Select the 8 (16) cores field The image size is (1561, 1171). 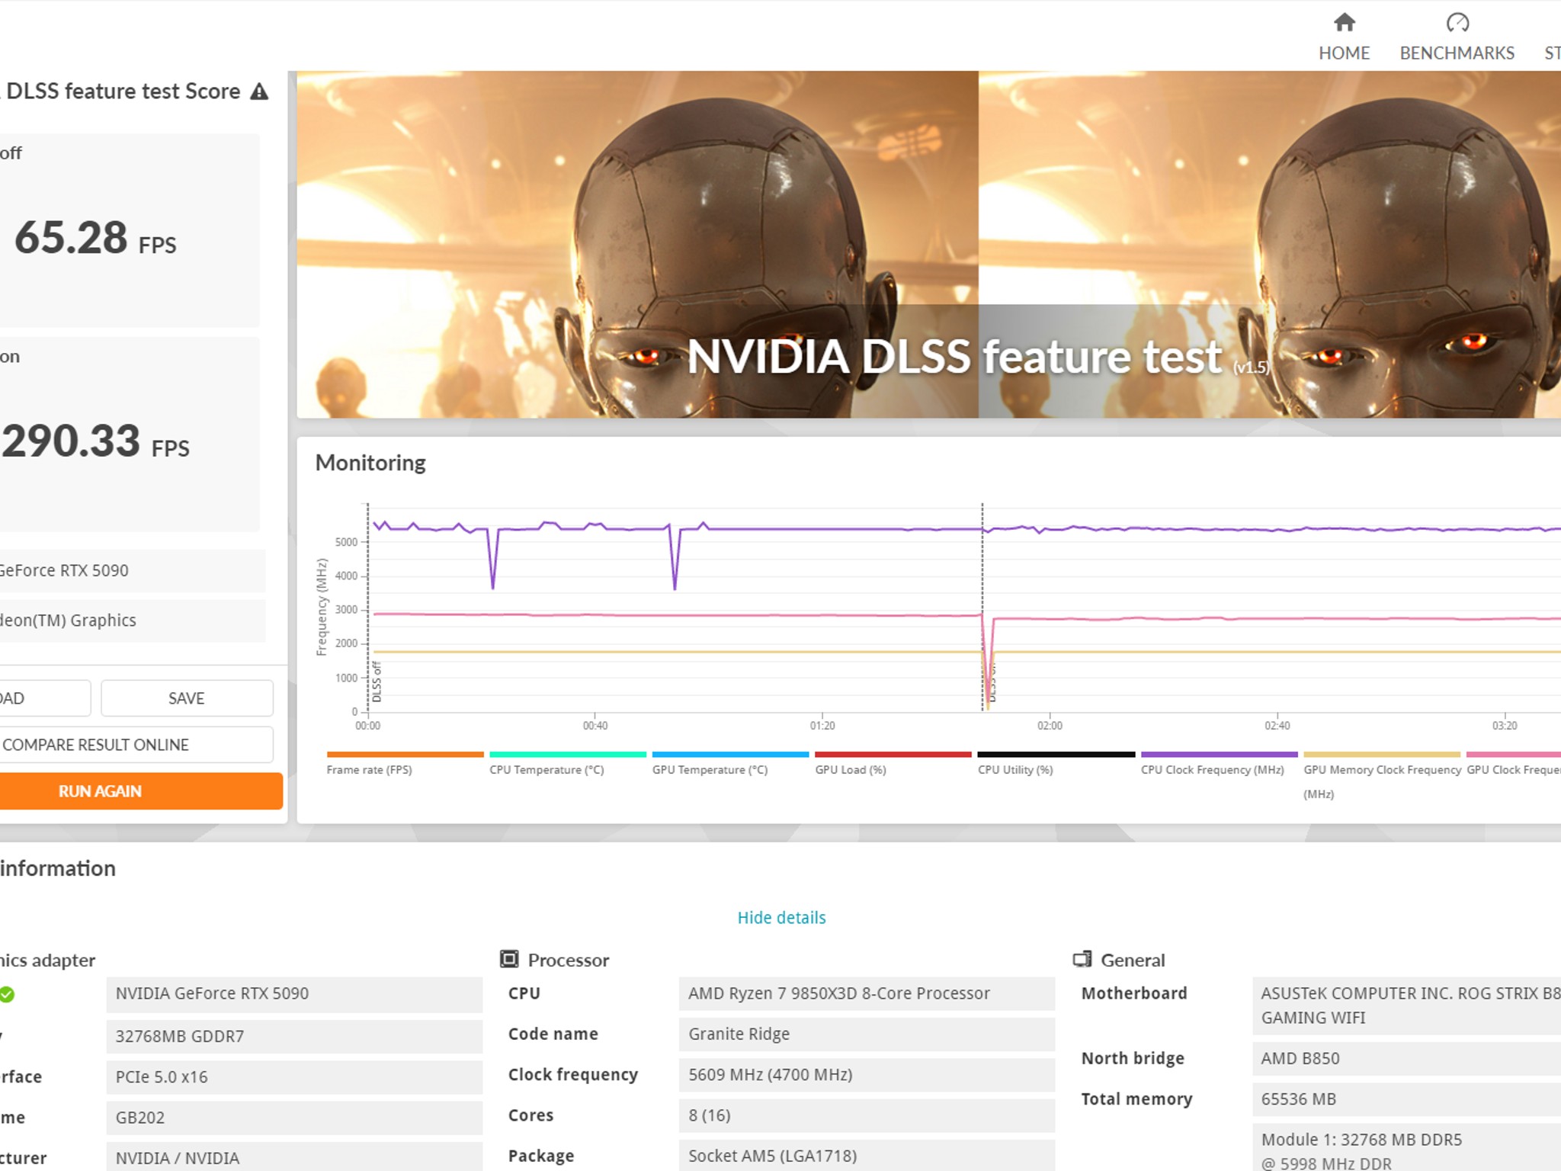[x=867, y=1115]
